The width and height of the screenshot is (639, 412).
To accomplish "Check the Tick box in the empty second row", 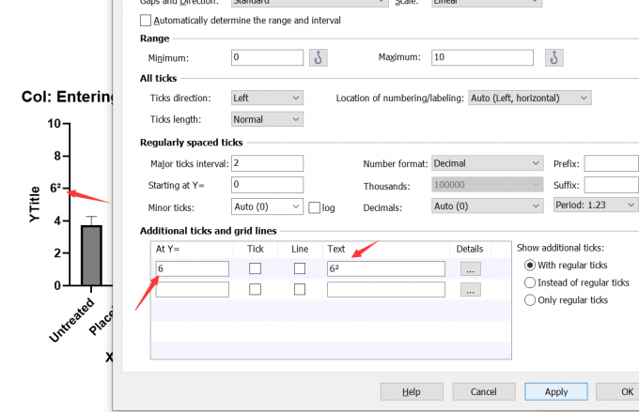I will [255, 289].
